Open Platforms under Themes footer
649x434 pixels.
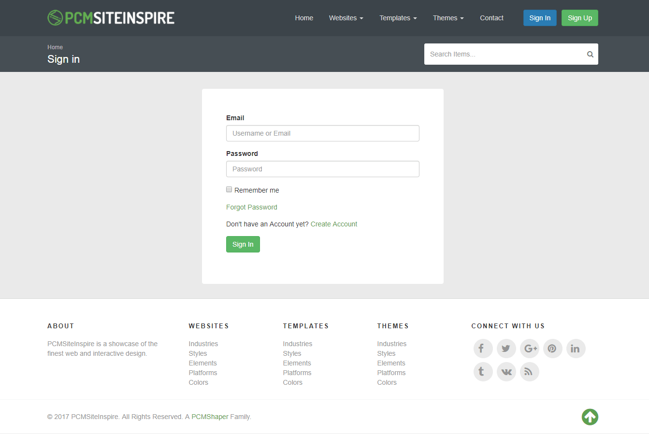(x=391, y=373)
